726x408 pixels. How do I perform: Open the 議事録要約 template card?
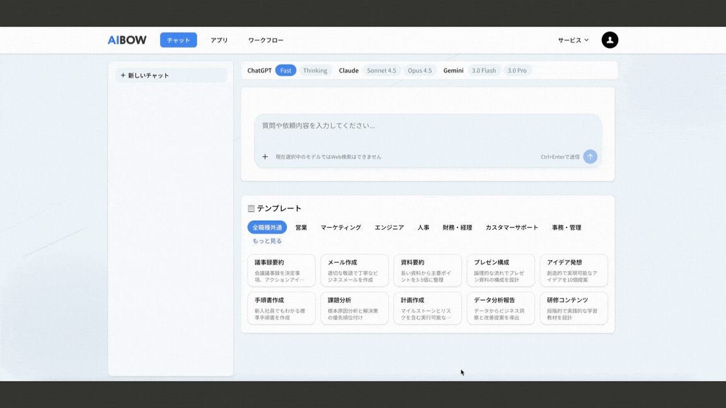281,270
